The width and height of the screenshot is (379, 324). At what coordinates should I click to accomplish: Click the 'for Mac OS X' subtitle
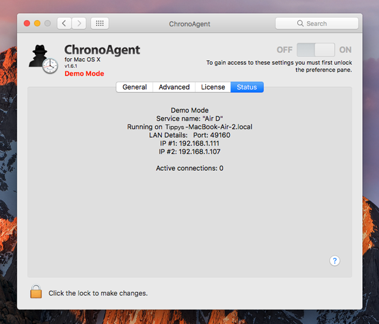click(x=82, y=60)
